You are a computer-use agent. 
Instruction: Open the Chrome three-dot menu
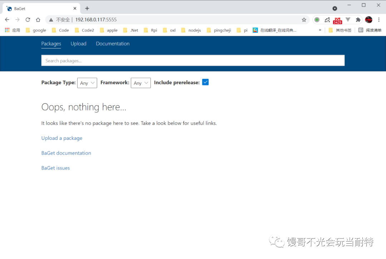coord(379,20)
